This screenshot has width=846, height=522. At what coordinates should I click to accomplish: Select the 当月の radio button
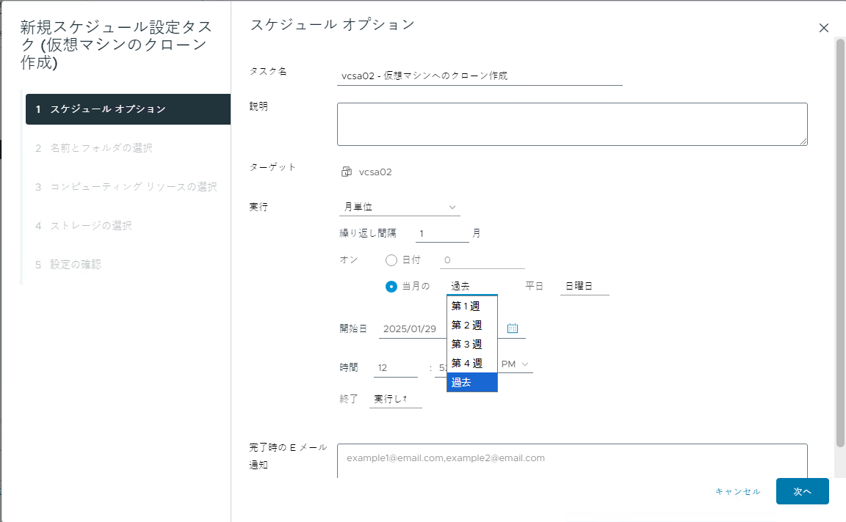click(391, 286)
